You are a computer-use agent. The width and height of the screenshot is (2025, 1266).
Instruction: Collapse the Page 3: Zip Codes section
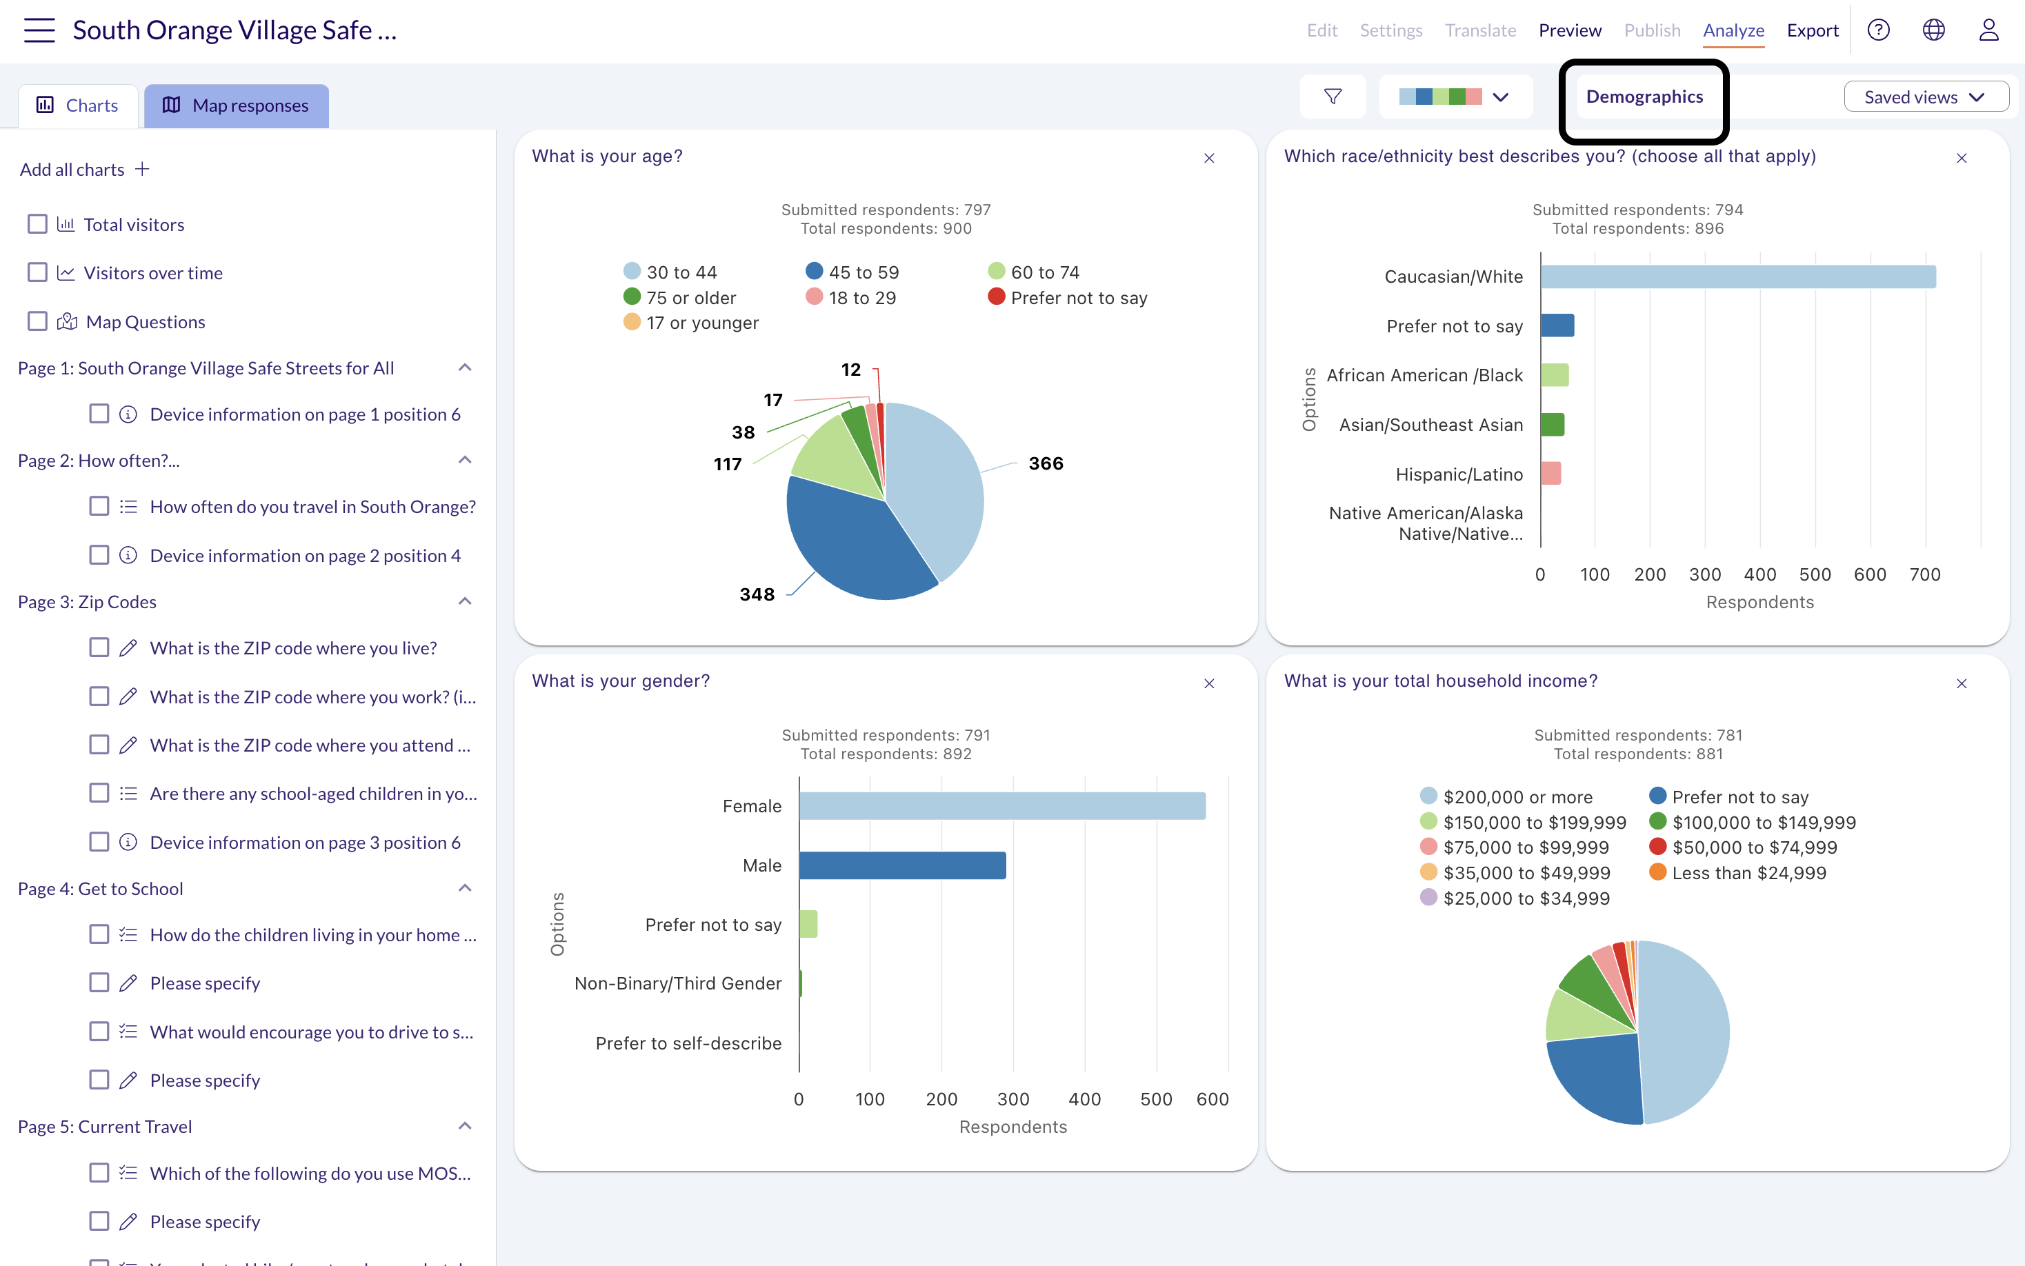point(466,601)
